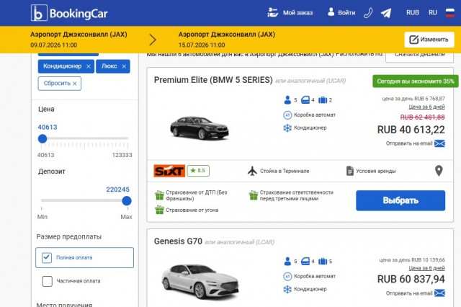Click the crossed-out RUB 62 481,88 price
461x307 pixels.
click(423, 117)
